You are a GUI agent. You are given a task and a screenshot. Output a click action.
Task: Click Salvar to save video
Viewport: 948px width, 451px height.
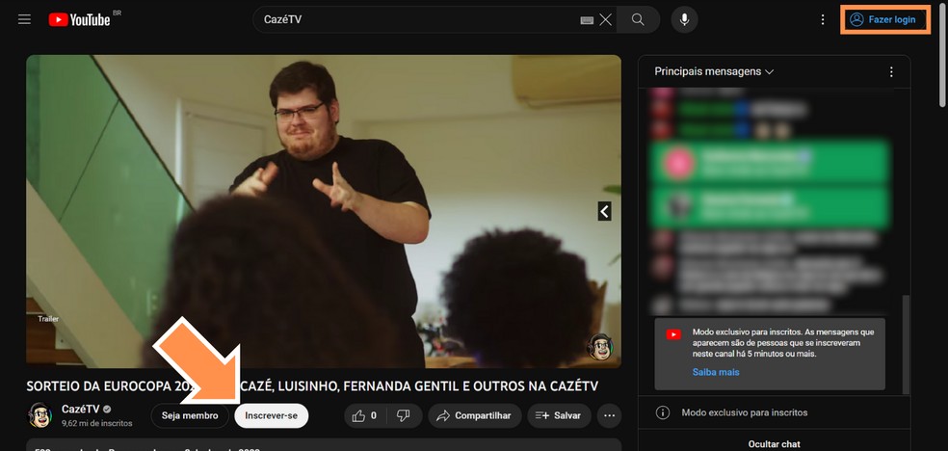point(559,416)
